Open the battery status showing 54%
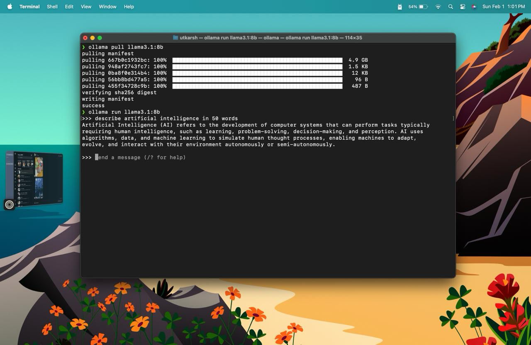The height and width of the screenshot is (345, 531). [x=418, y=7]
